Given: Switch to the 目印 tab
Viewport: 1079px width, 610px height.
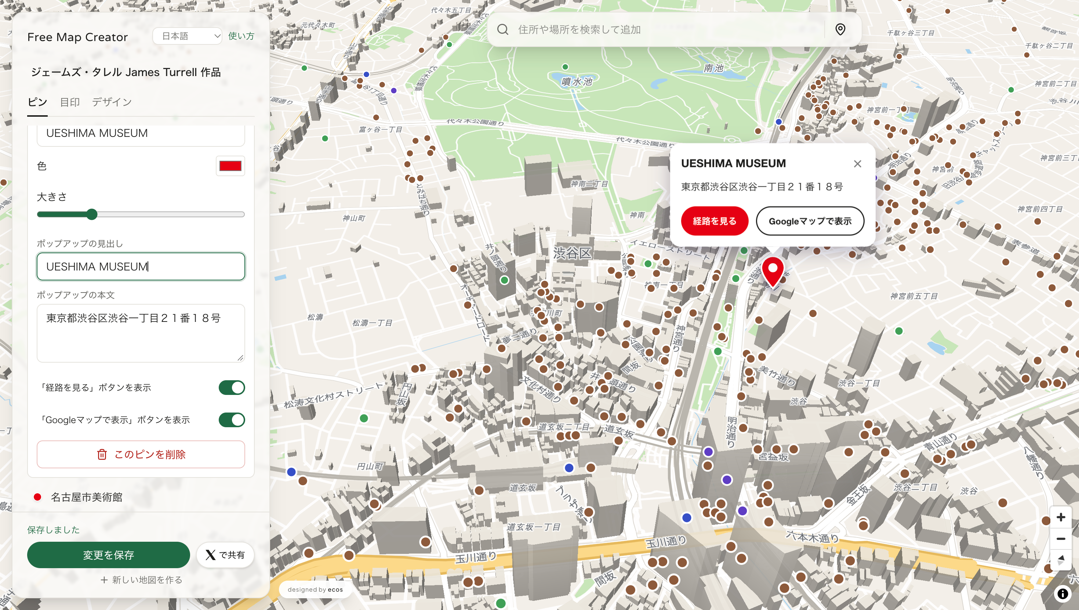Looking at the screenshot, I should [x=69, y=102].
